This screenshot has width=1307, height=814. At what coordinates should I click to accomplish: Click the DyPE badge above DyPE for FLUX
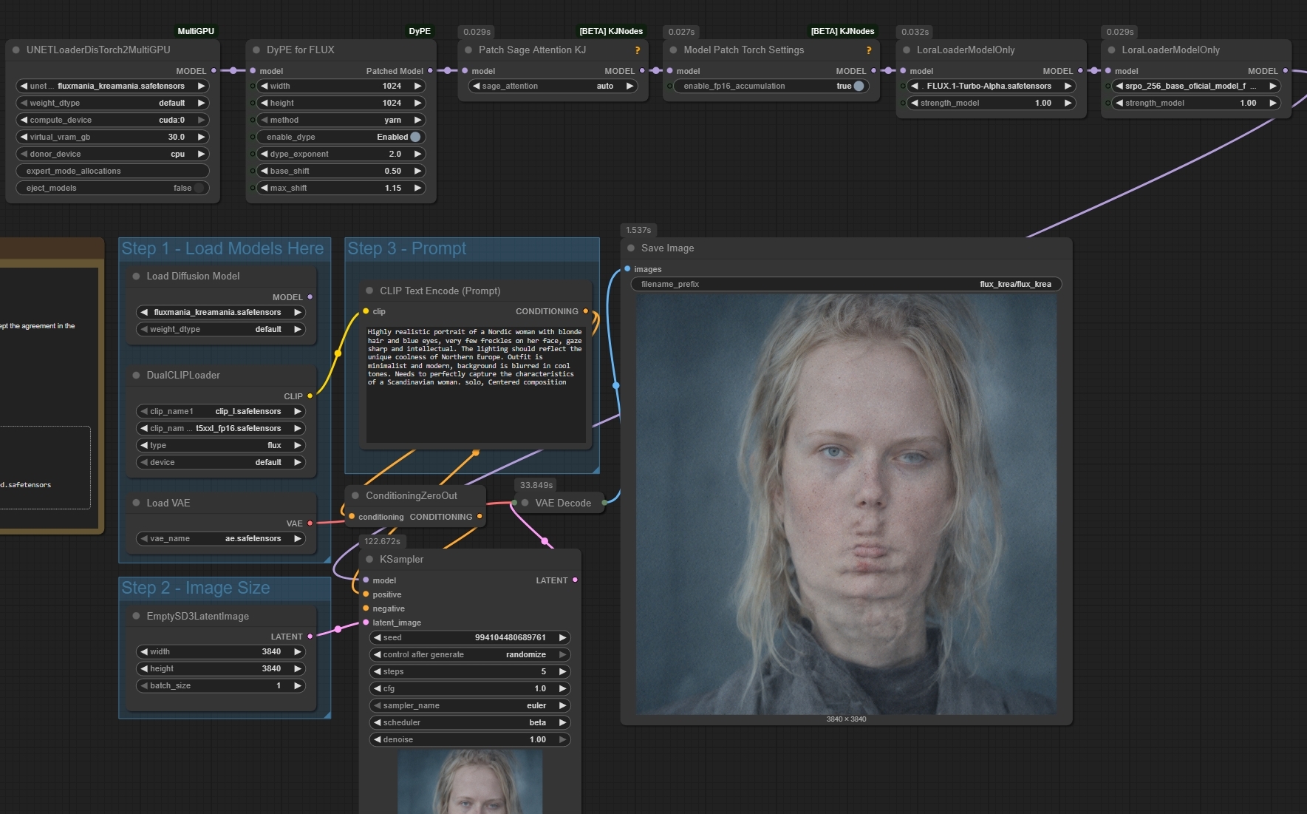click(420, 32)
